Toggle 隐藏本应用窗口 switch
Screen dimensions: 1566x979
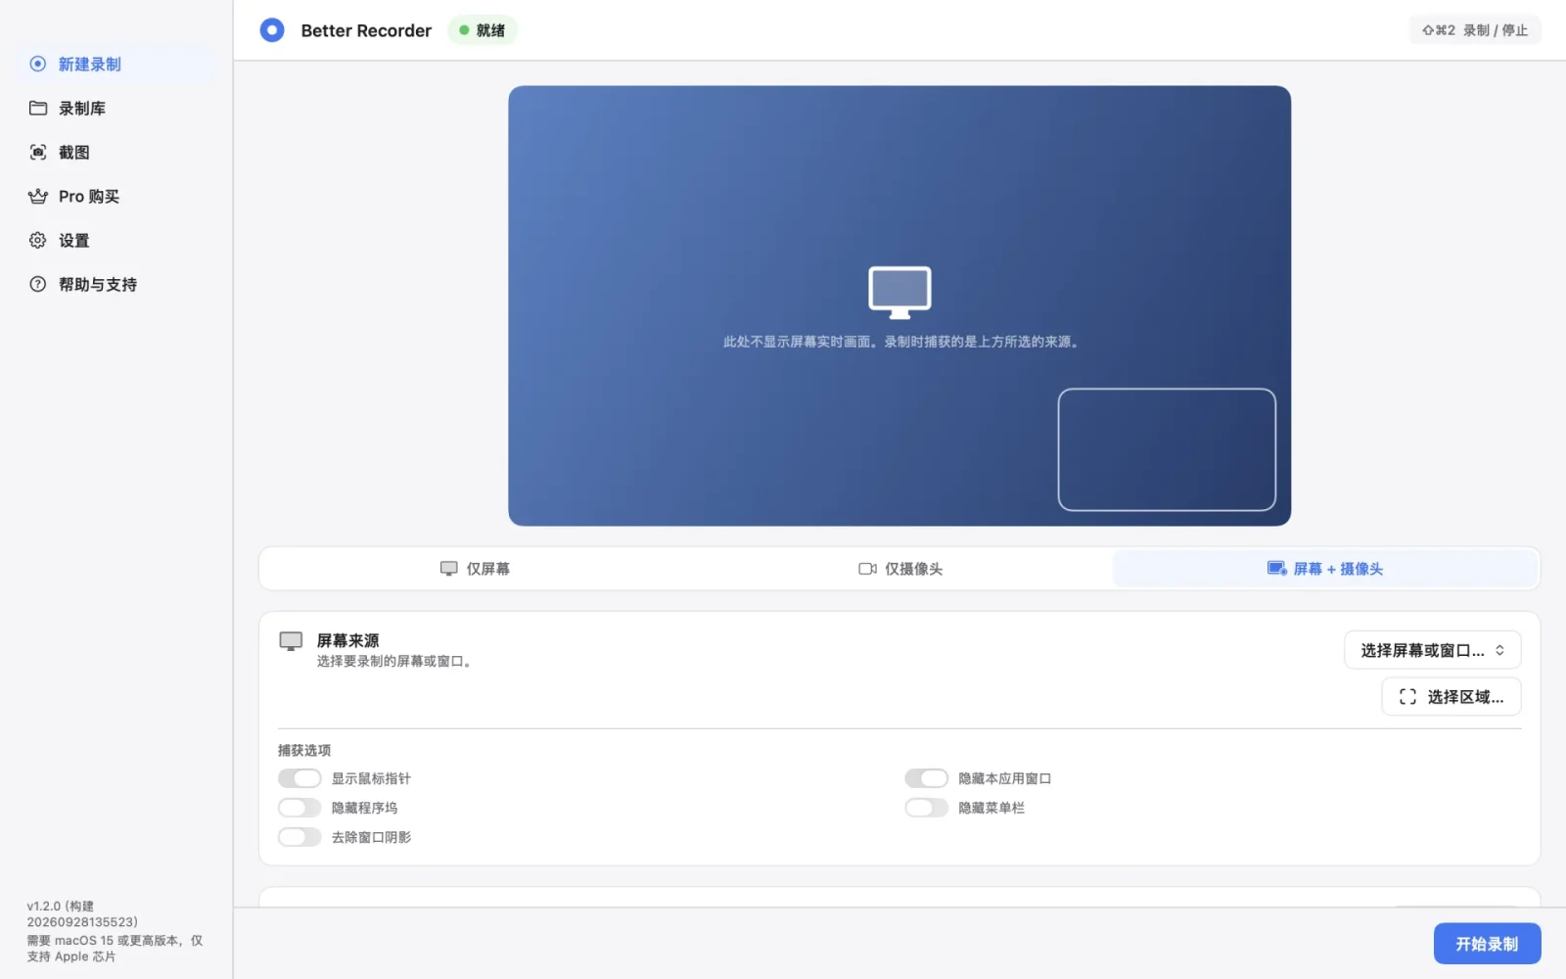[927, 778]
